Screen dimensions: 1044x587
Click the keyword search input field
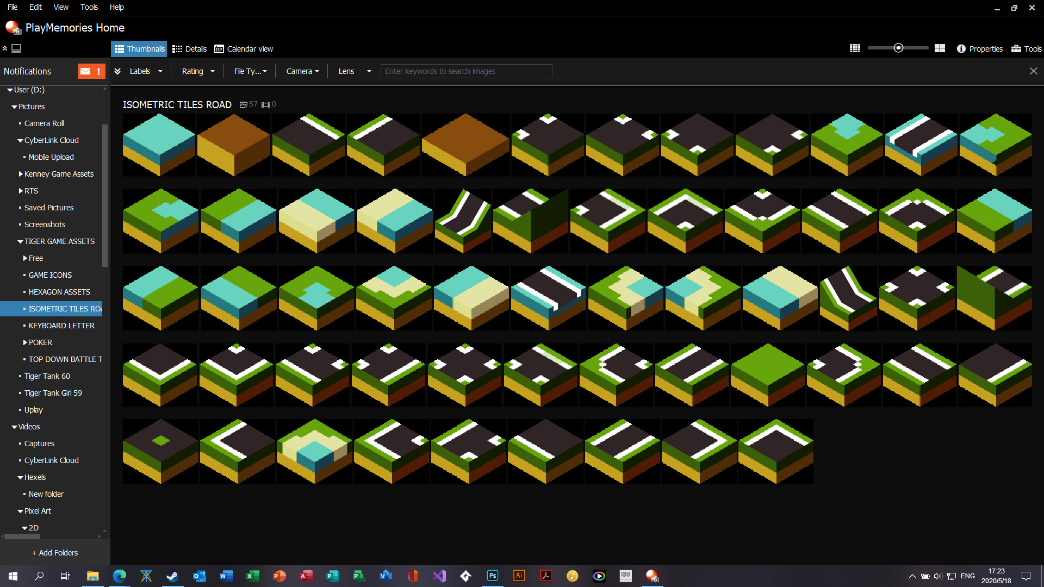click(x=466, y=71)
